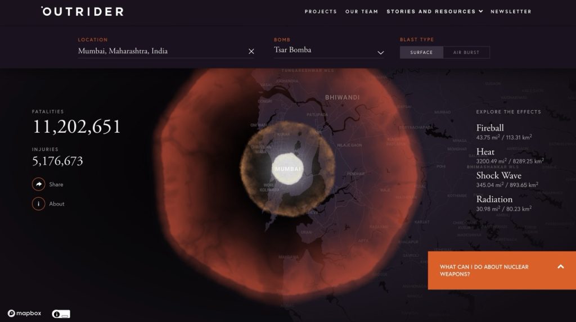Click the Share text label

(56, 185)
